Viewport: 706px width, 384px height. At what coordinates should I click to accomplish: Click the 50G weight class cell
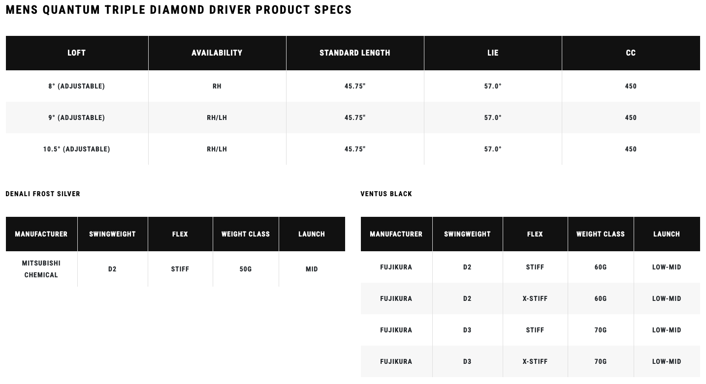pos(246,269)
